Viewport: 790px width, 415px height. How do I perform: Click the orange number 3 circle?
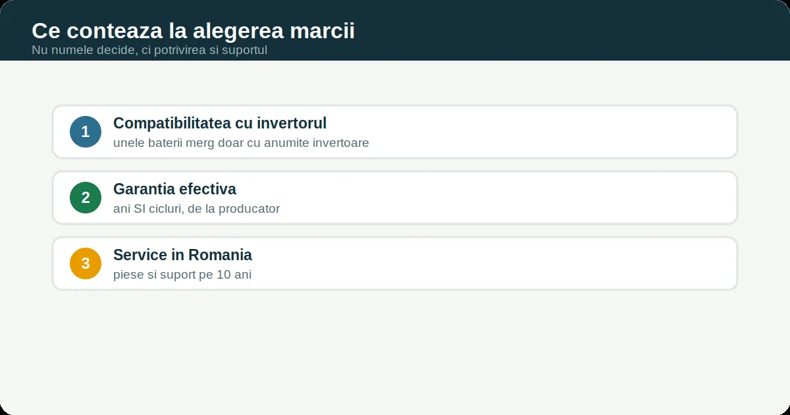tap(86, 263)
